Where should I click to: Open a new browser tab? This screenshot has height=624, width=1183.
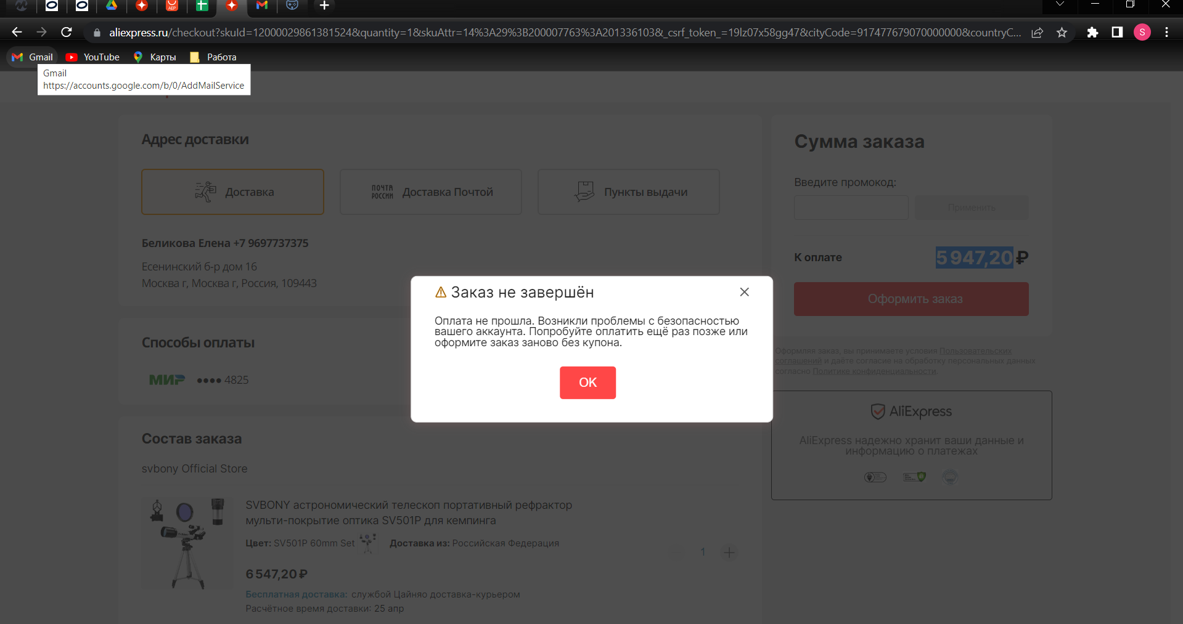[x=324, y=6]
